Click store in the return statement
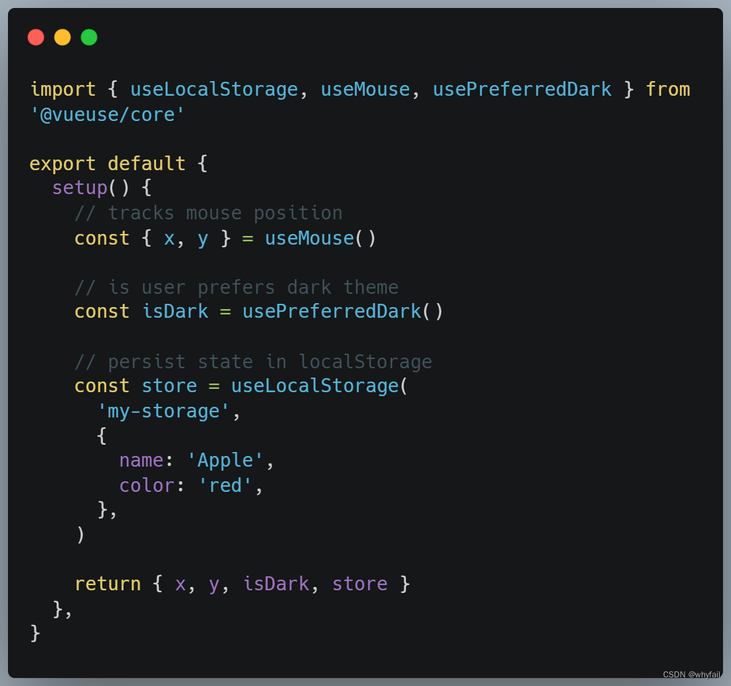Viewport: 731px width, 686px height. pos(360,584)
